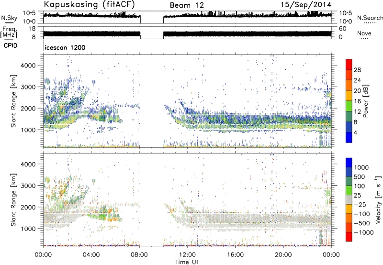
Task: Click the '12:00' time axis label
Action: click(187, 255)
